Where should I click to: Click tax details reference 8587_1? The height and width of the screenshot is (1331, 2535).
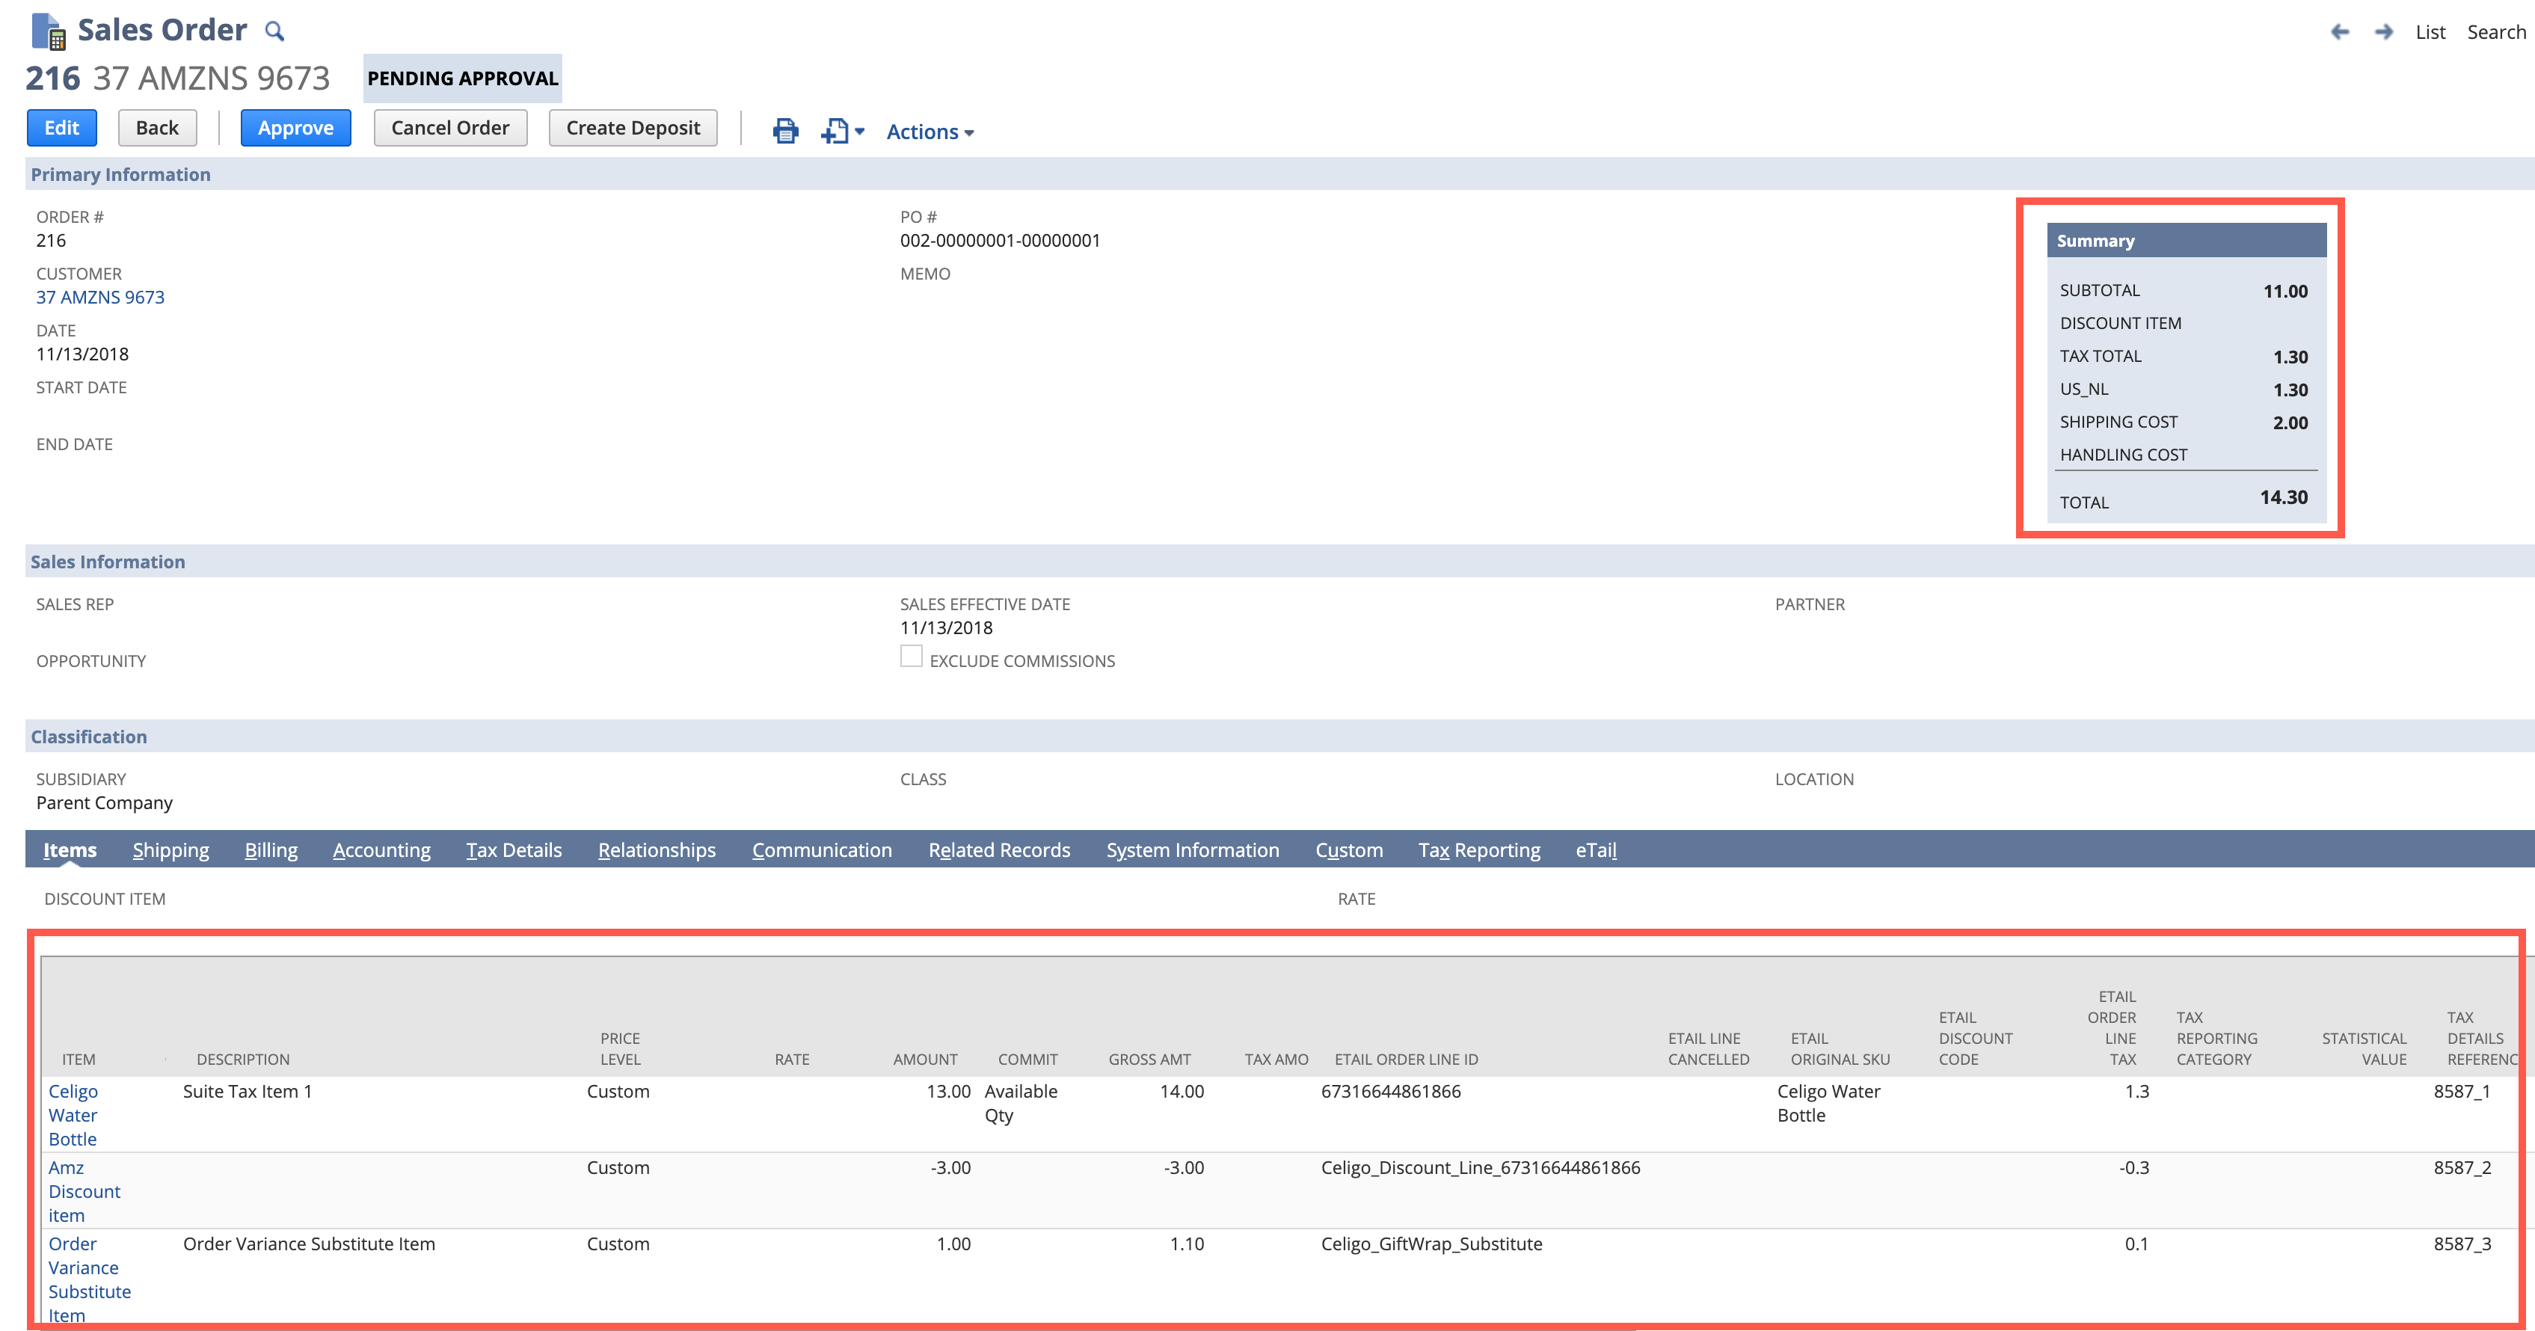point(2461,1091)
